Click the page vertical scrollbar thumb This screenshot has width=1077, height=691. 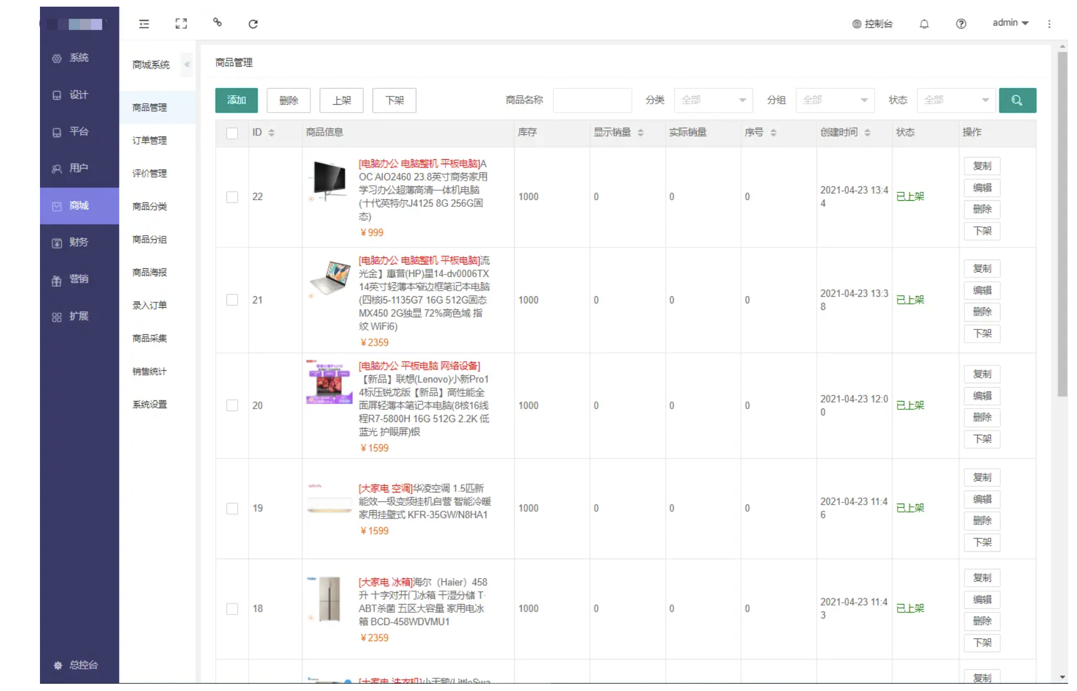click(1063, 224)
